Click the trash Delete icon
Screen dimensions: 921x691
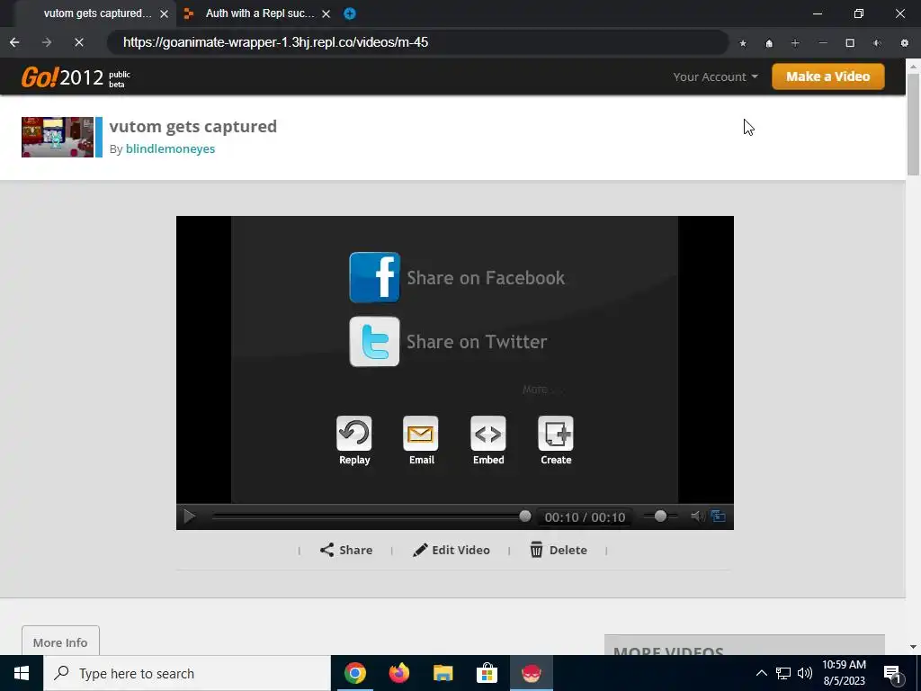tap(536, 550)
